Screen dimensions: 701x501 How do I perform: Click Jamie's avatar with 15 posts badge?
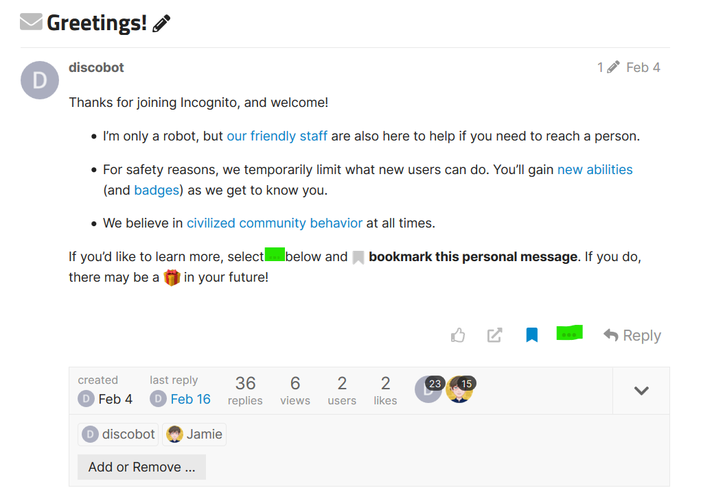coord(459,389)
